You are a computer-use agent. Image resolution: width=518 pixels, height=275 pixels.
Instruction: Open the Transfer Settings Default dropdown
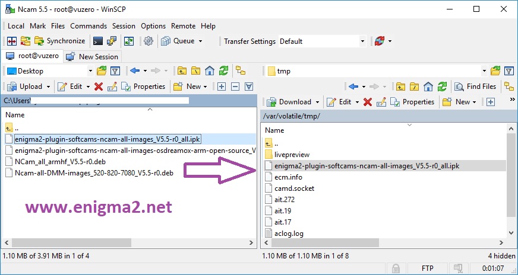pyautogui.click(x=322, y=41)
